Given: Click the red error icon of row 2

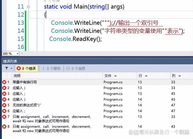Looking at the screenshot, I should pos(4,88).
